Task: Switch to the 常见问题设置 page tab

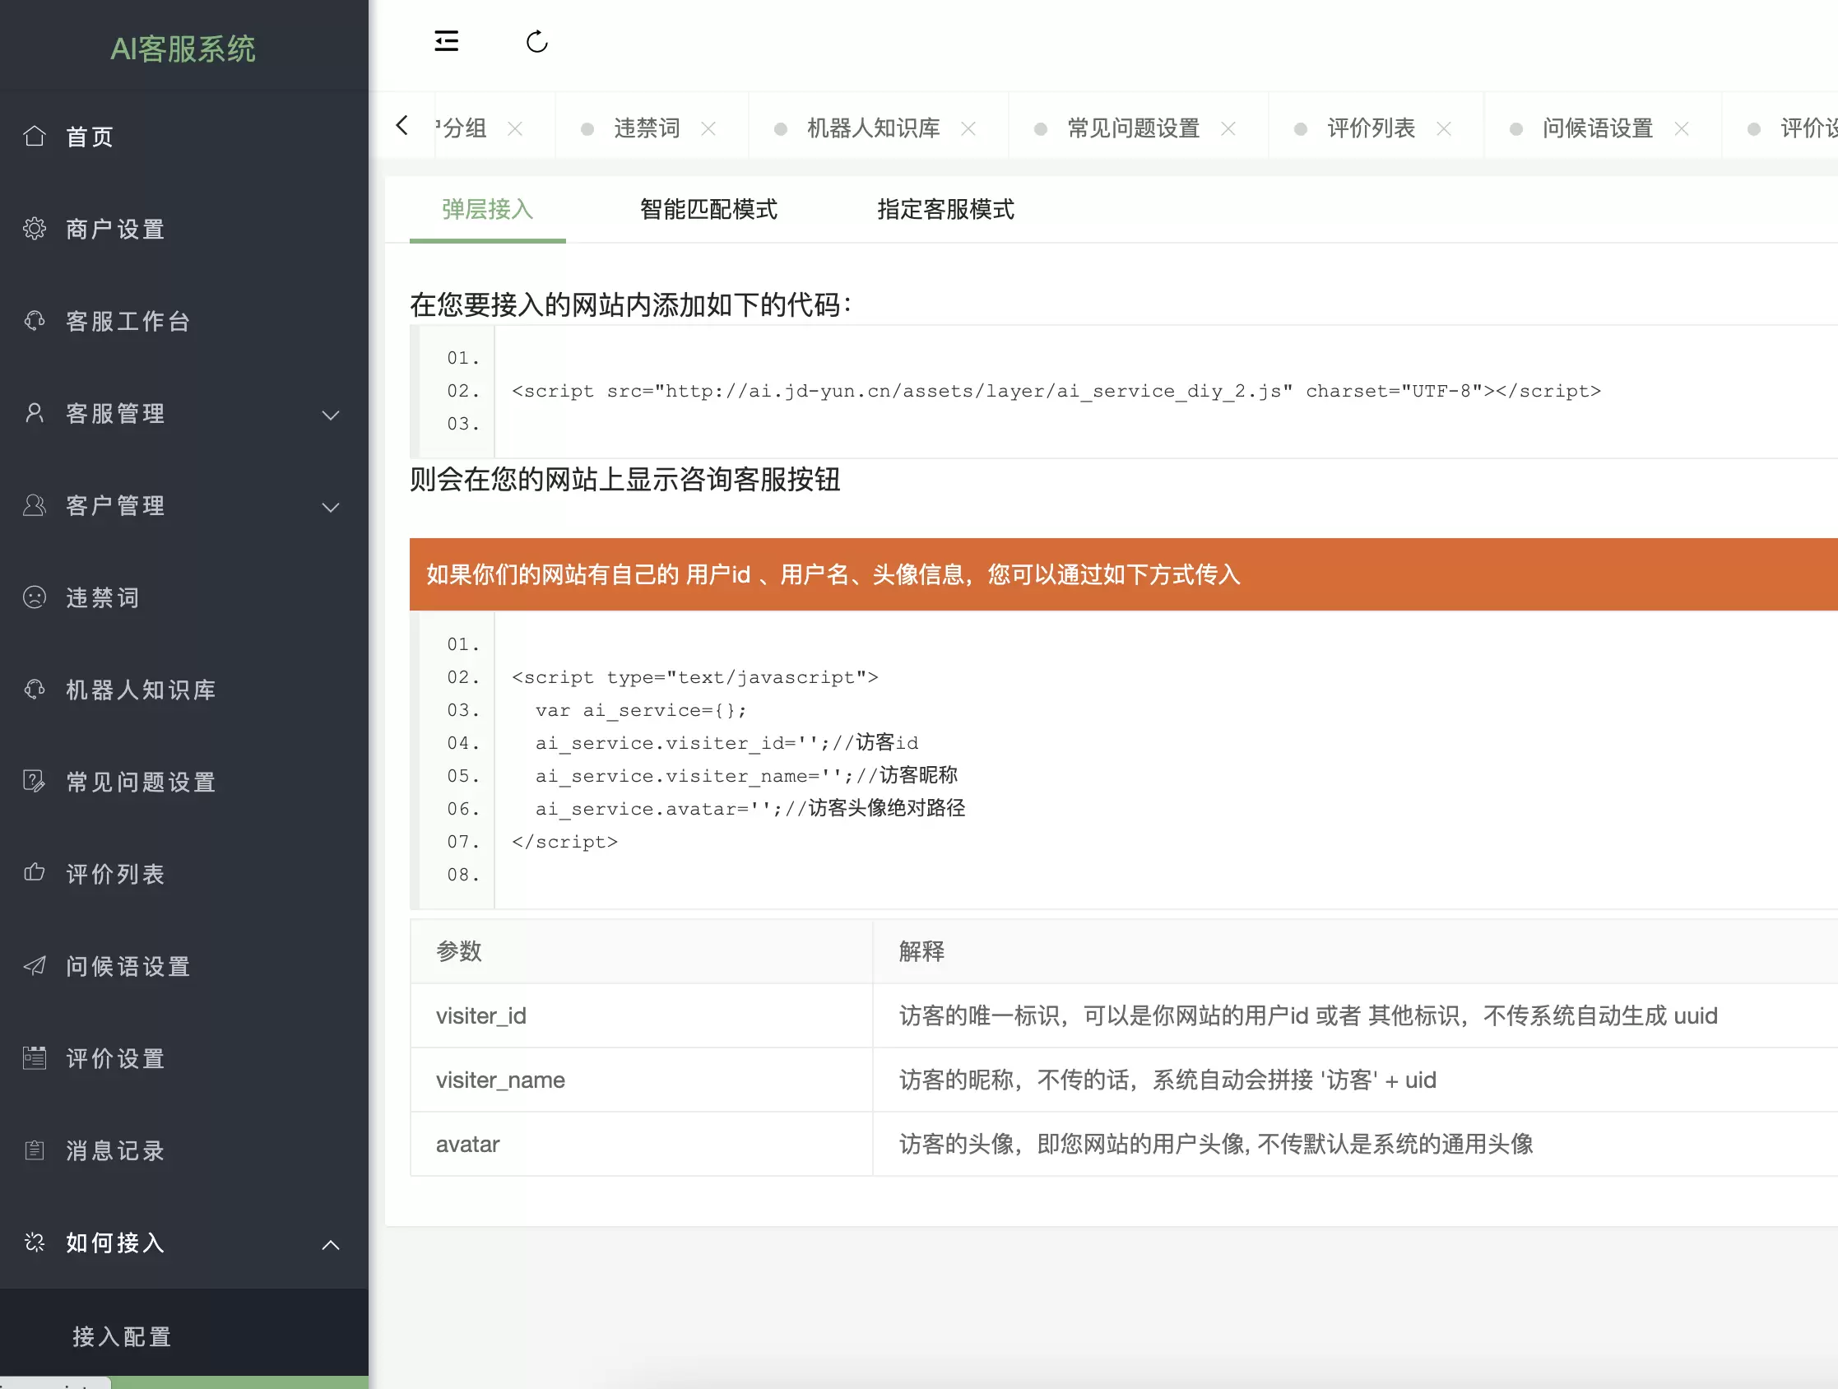Action: tap(1134, 128)
